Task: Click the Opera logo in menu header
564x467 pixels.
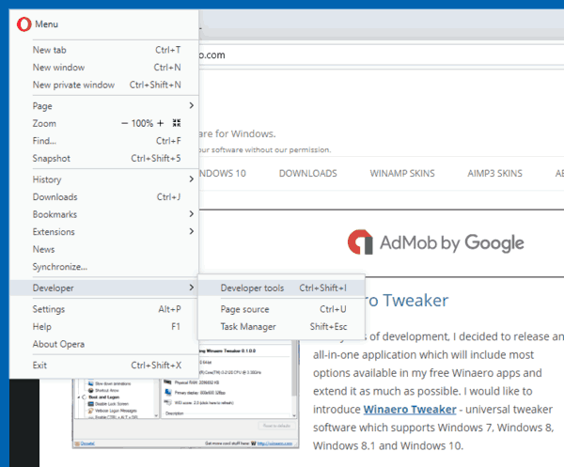Action: point(23,23)
